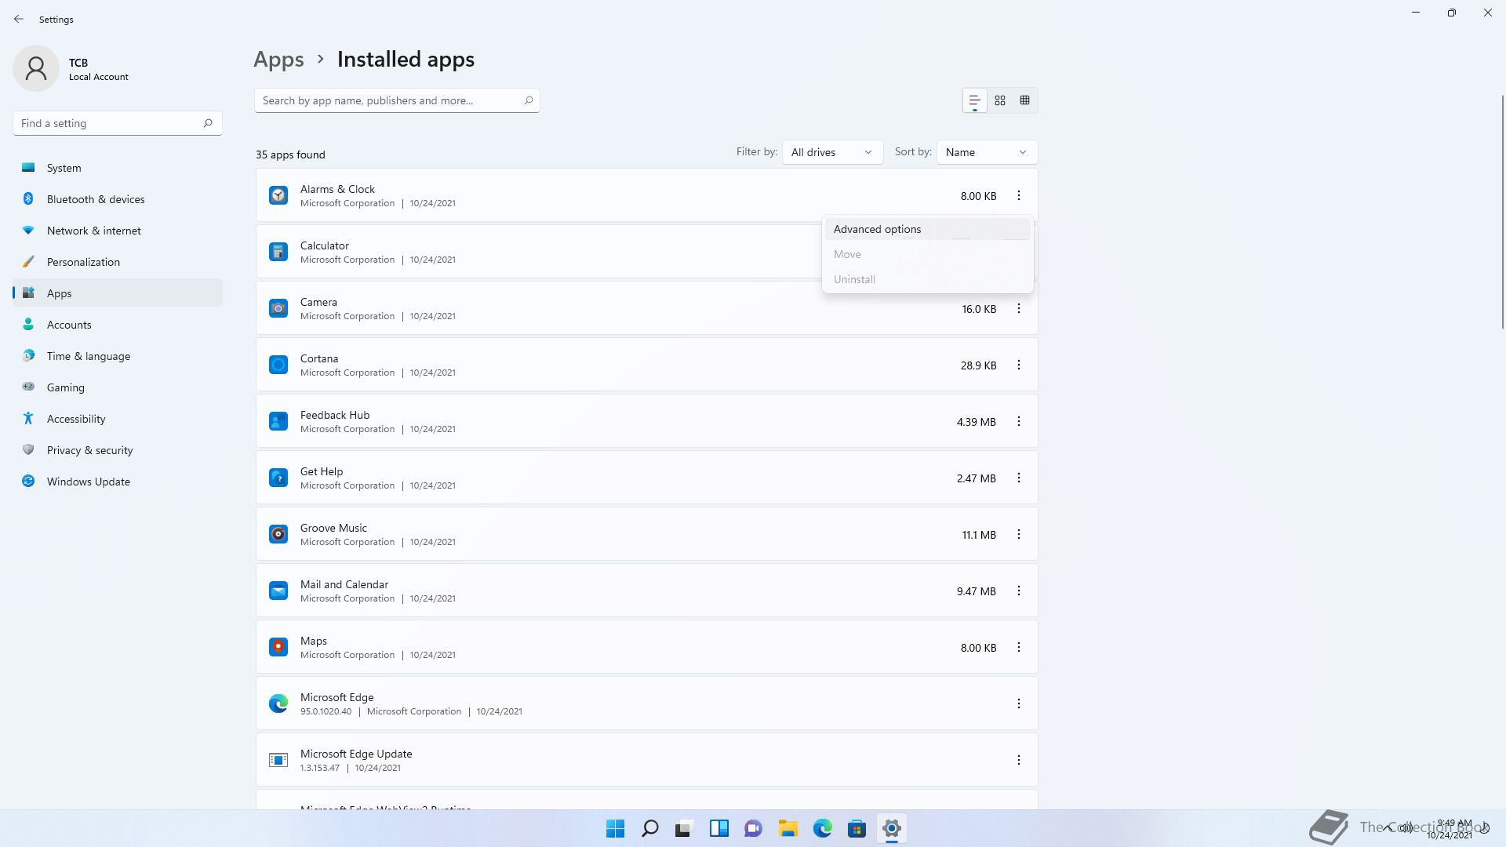1506x847 pixels.
Task: Click the Microsoft Edge app icon in list
Action: tap(278, 703)
